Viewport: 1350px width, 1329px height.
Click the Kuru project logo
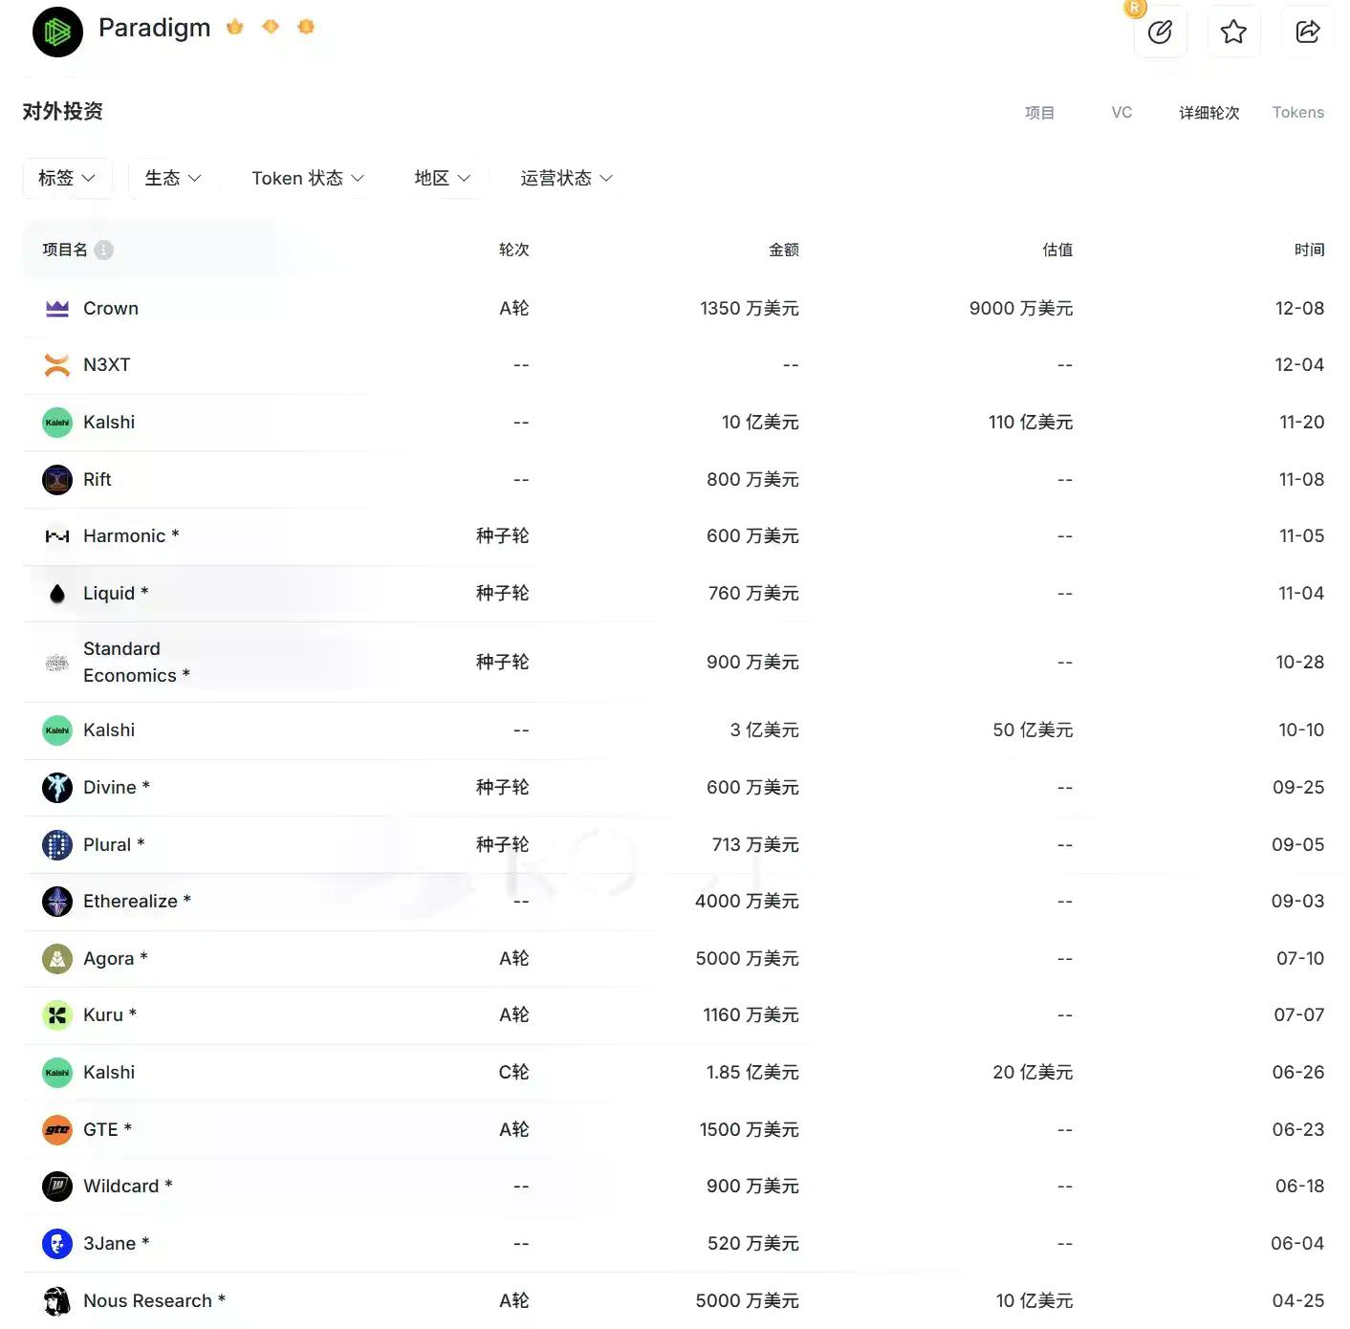[x=57, y=1014]
